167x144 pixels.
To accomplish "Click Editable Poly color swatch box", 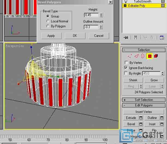I will [x=163, y=5].
